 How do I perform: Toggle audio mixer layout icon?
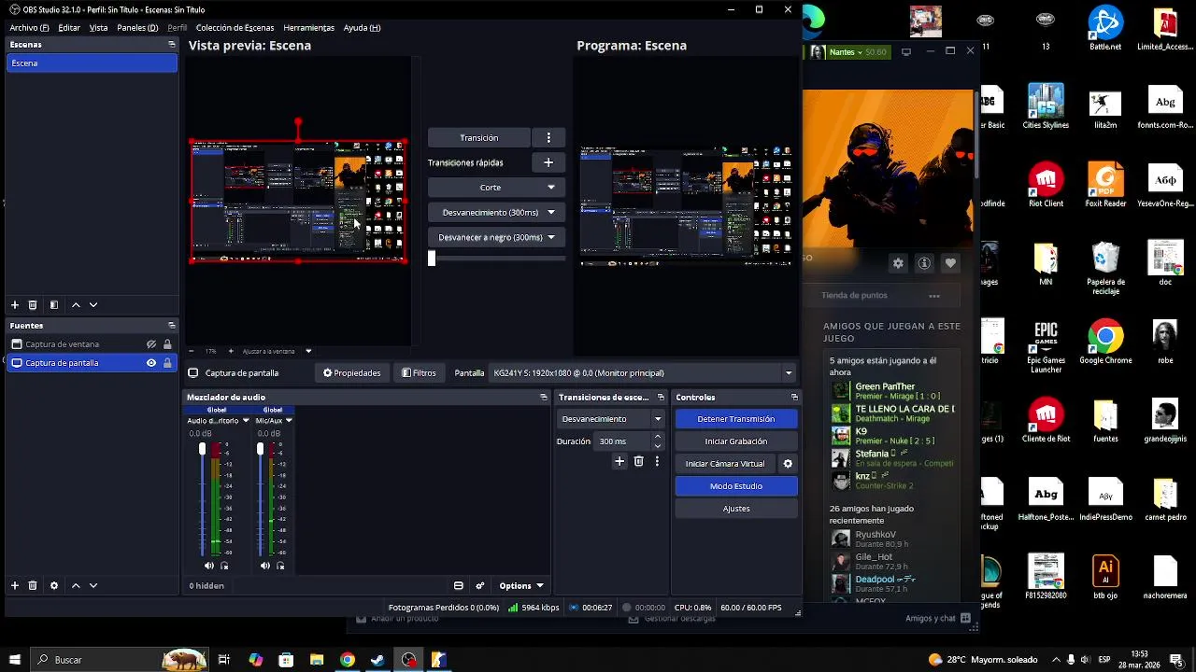tap(459, 585)
